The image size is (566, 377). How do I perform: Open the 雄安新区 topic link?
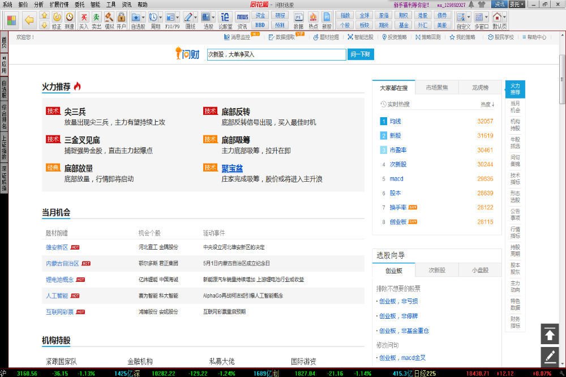pos(57,247)
